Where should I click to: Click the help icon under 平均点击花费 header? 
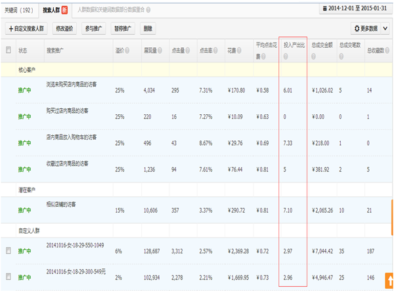[x=263, y=56]
